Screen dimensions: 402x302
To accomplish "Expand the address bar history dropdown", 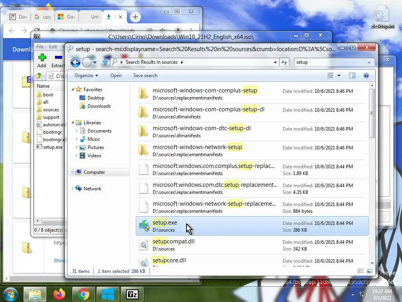I will tap(275, 62).
